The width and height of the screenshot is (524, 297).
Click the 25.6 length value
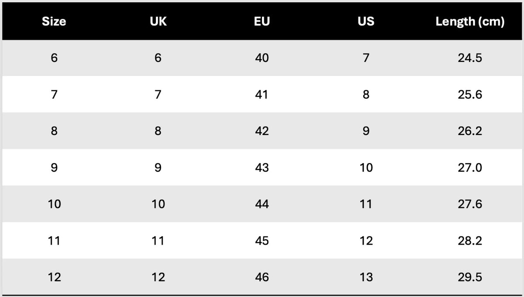point(470,94)
